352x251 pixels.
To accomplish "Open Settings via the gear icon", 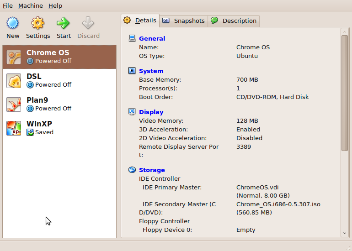I will [x=37, y=23].
